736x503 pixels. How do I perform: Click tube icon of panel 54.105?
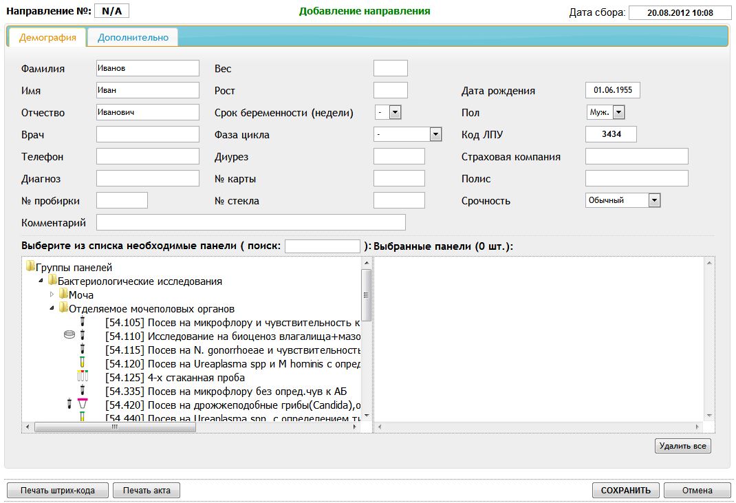[x=83, y=322]
